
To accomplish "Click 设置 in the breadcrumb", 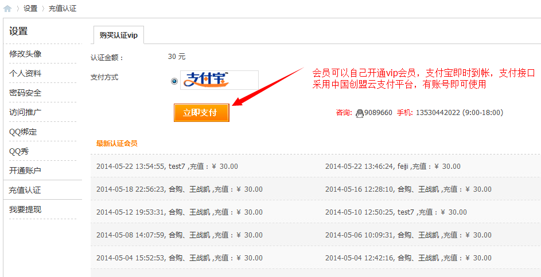I will click(x=30, y=9).
